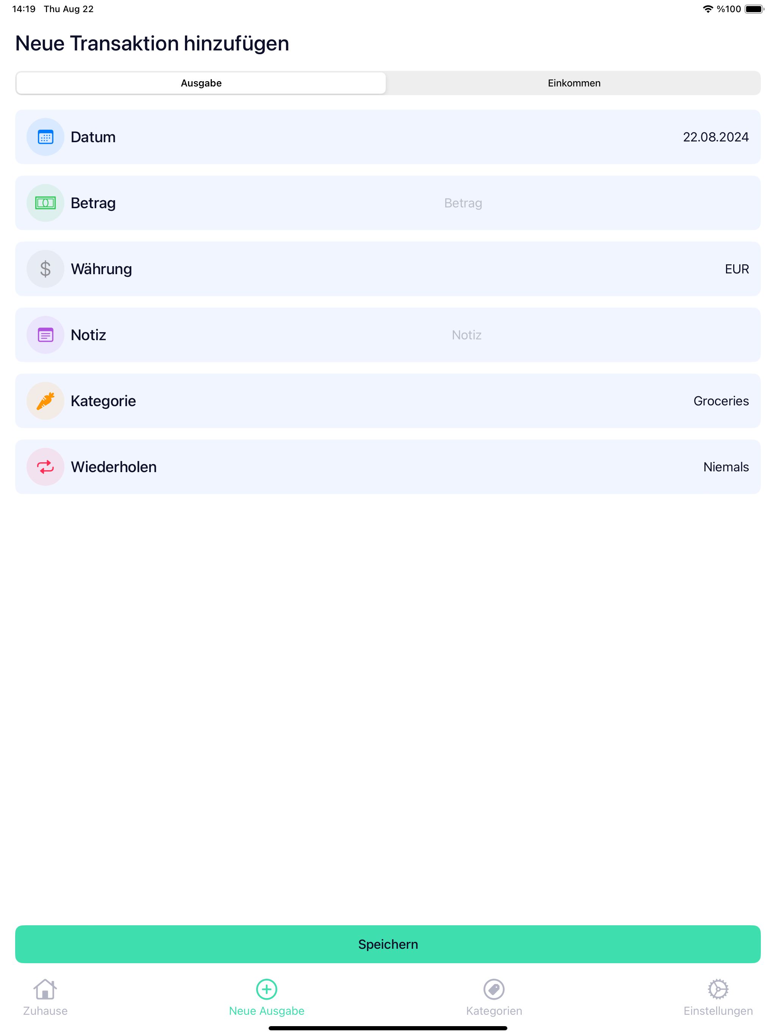Open the Niemals repeat options

pos(726,468)
